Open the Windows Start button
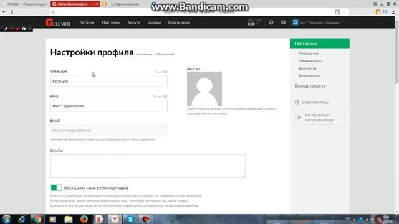 point(6,219)
